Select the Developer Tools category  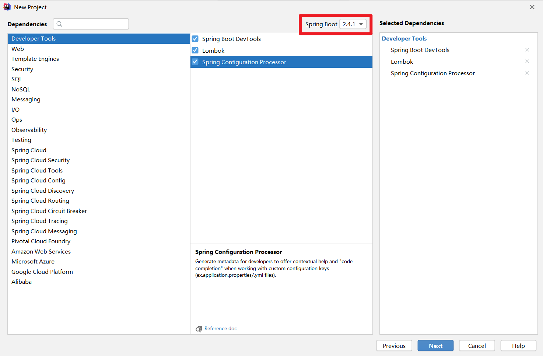pyautogui.click(x=99, y=39)
